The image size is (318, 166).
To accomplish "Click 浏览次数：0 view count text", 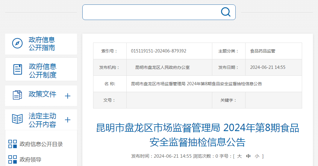I will [205, 156].
